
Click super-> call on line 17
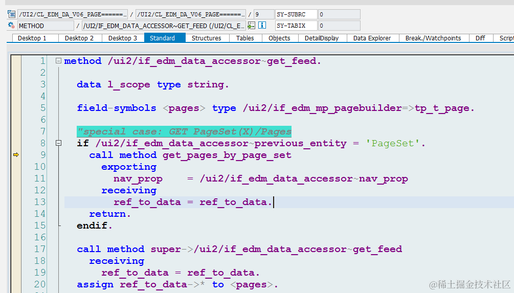tap(172, 249)
